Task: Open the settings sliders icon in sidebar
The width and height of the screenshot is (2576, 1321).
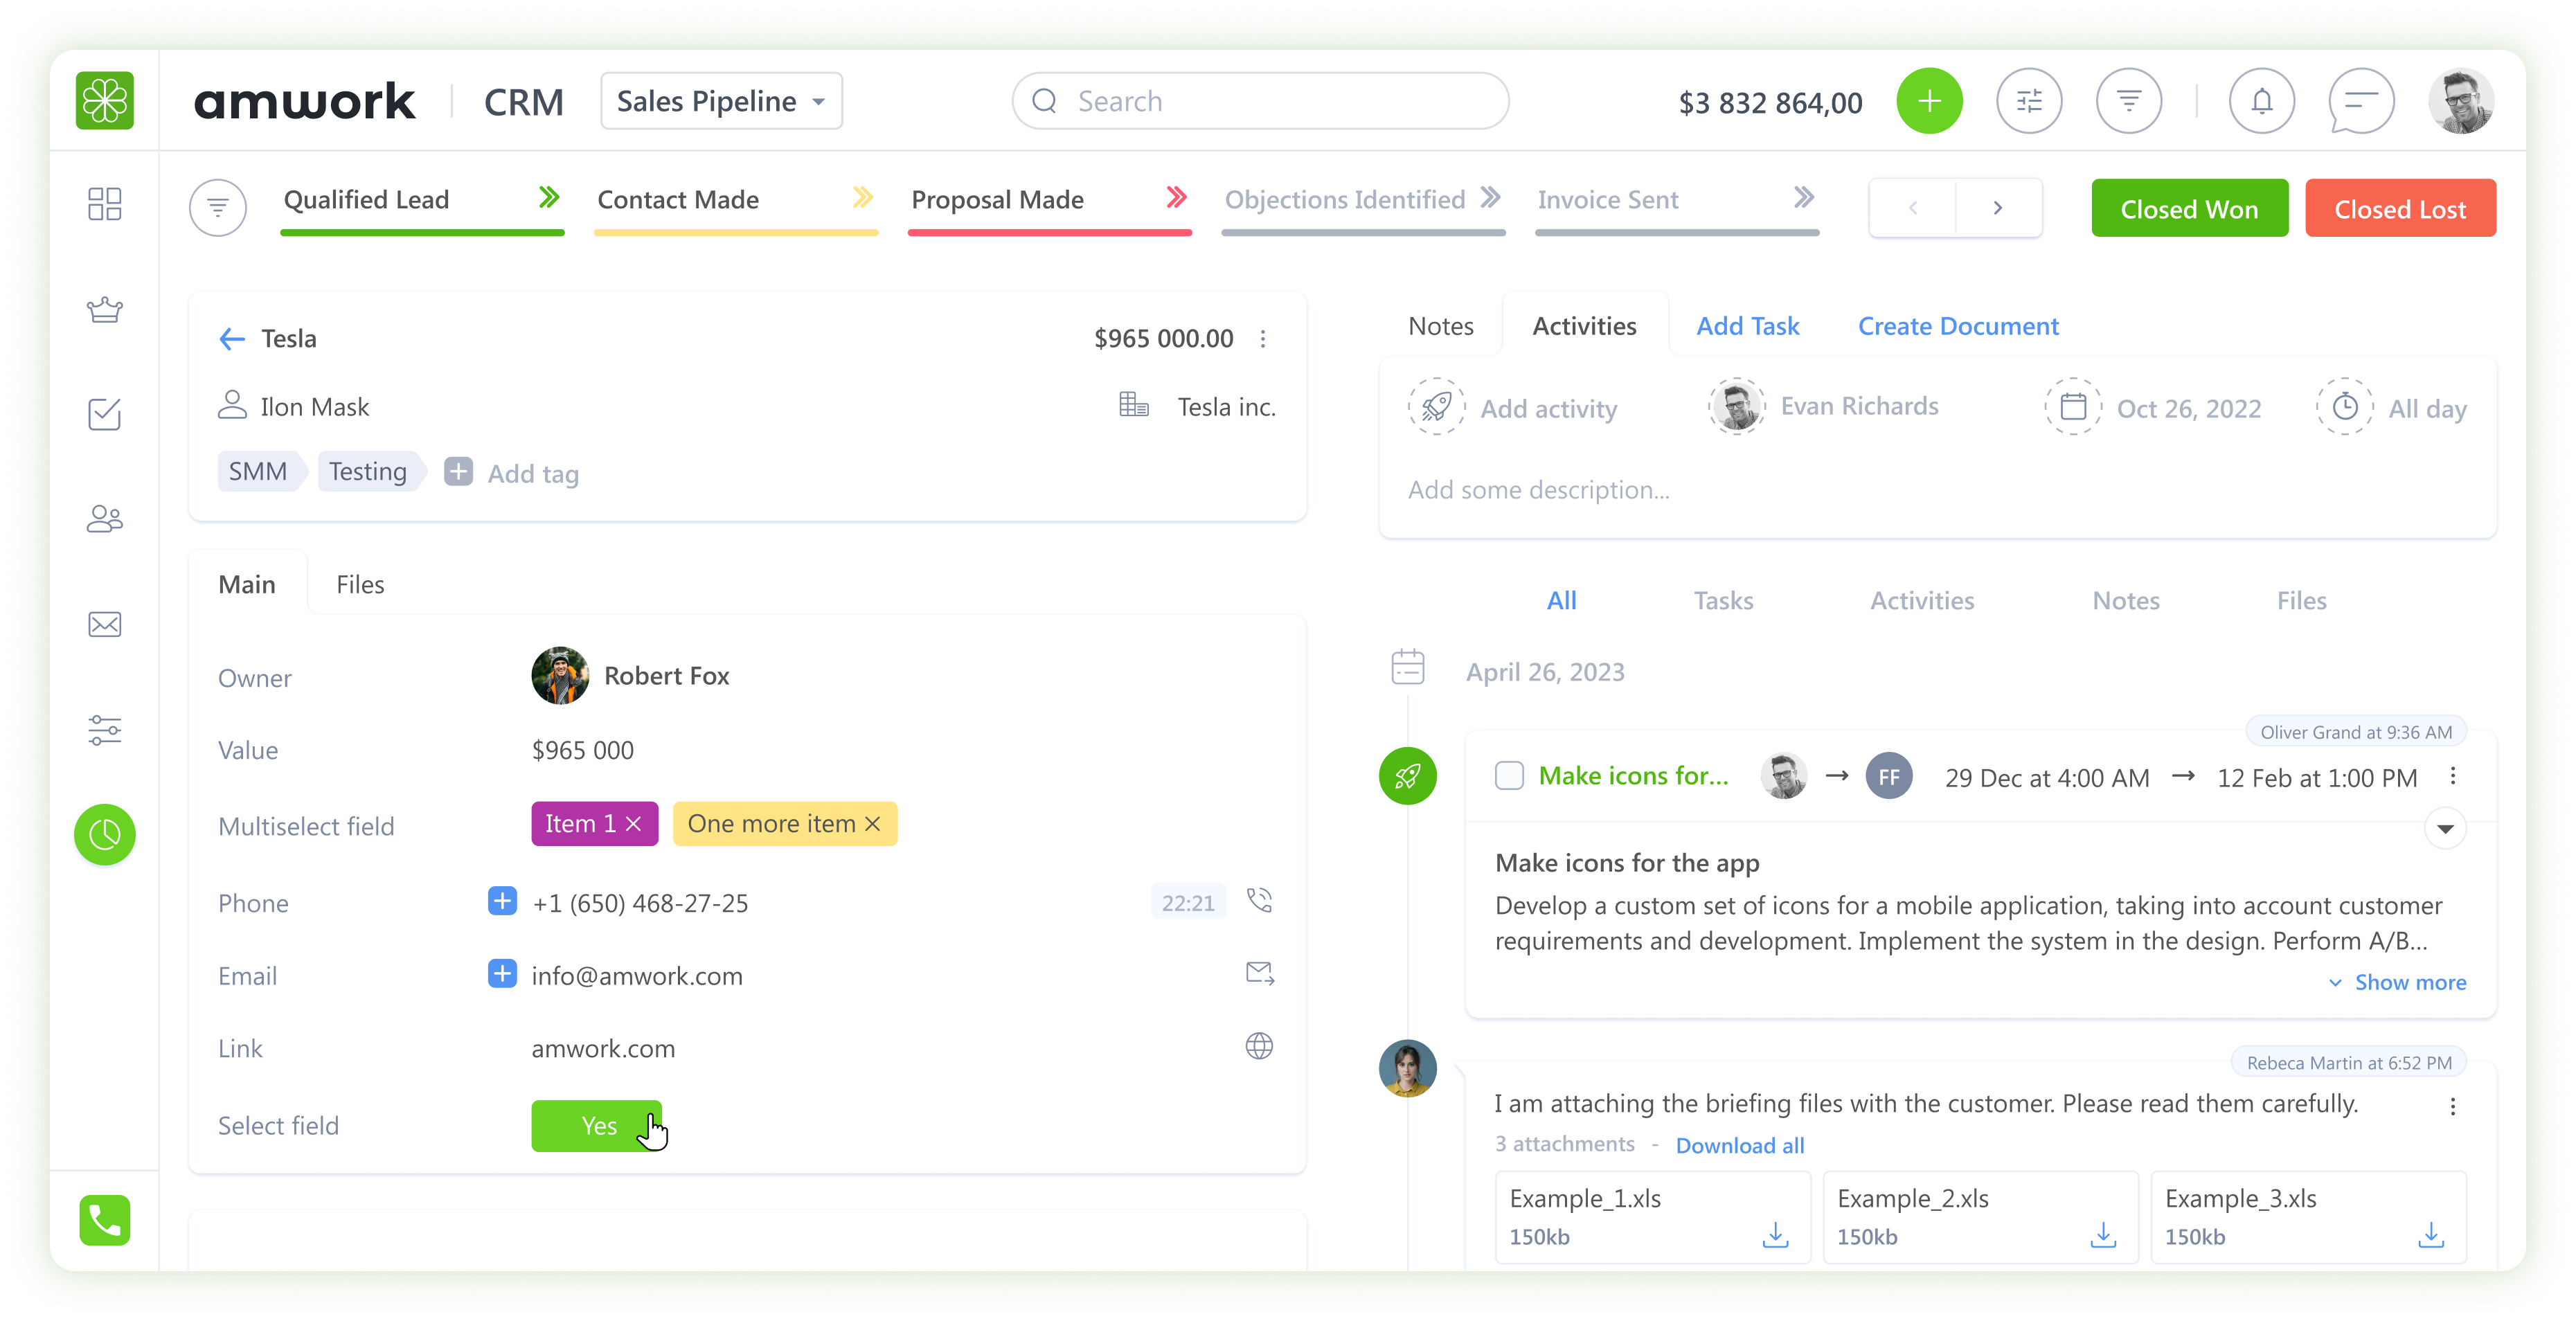Action: (x=104, y=730)
